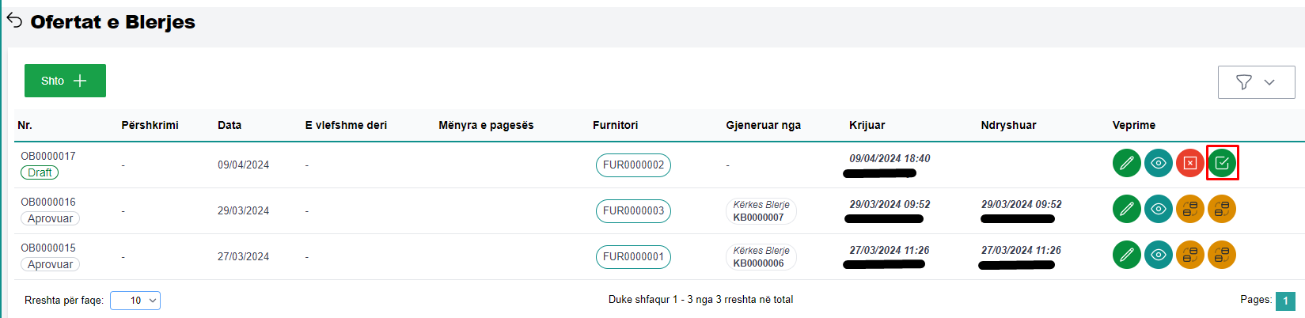The width and height of the screenshot is (1305, 318).
Task: Approve offer OB0000017 with the green checkmark icon
Action: tap(1221, 164)
